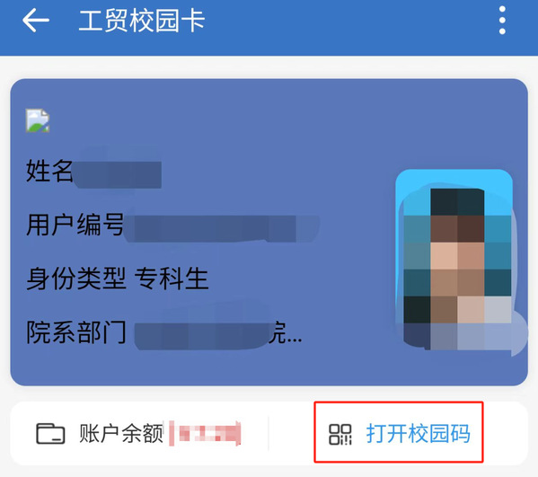Tap the blurred account balance amount
Screen dimensions: 538x477
pyautogui.click(x=205, y=434)
